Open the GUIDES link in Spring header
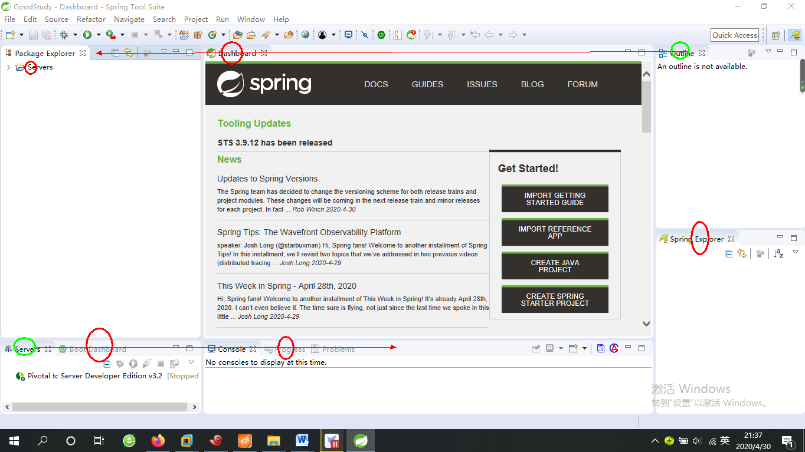The image size is (805, 452). [427, 84]
